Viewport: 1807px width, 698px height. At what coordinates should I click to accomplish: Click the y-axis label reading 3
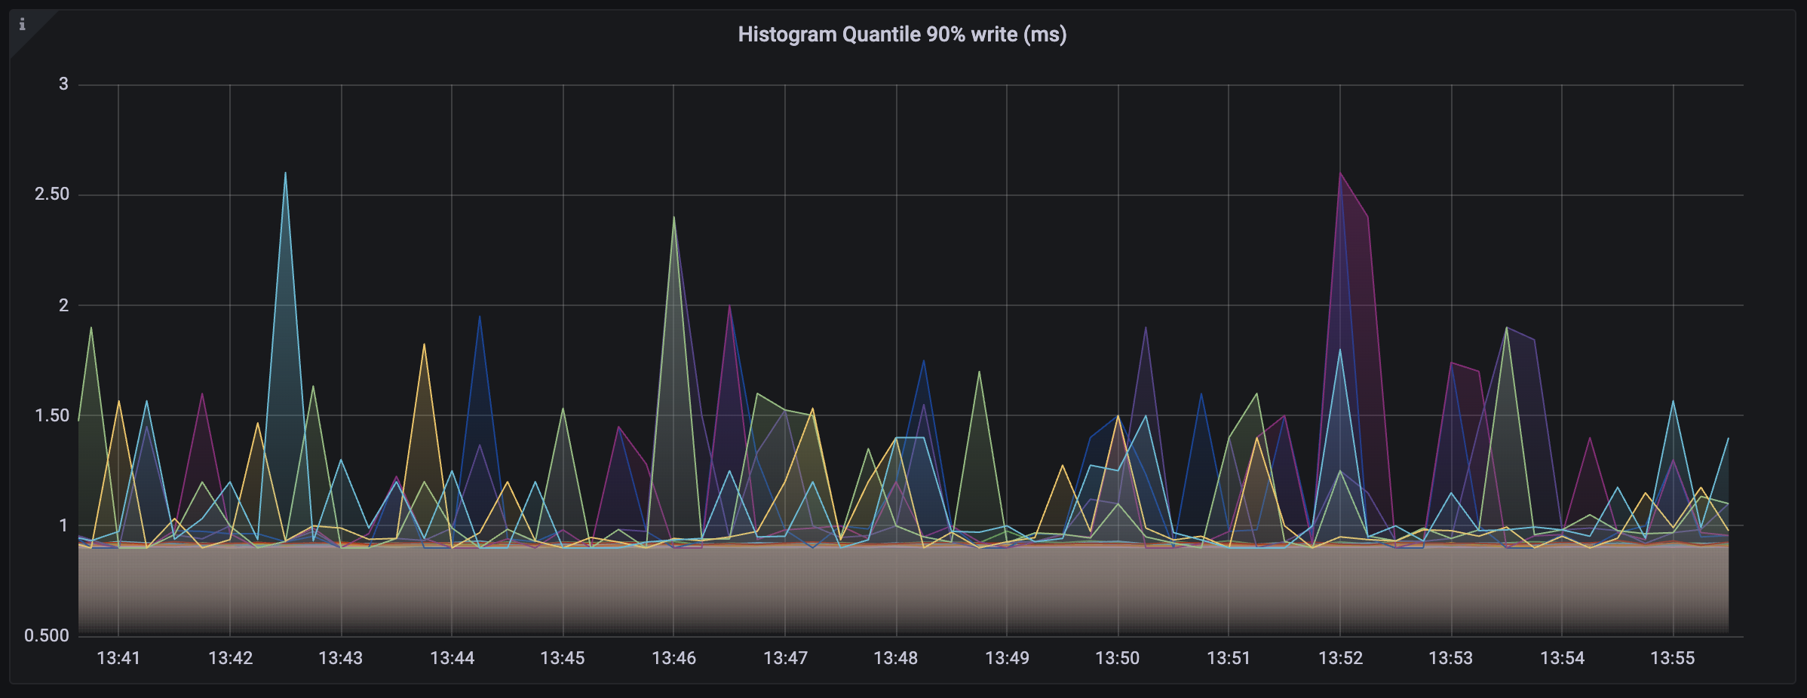click(x=64, y=83)
